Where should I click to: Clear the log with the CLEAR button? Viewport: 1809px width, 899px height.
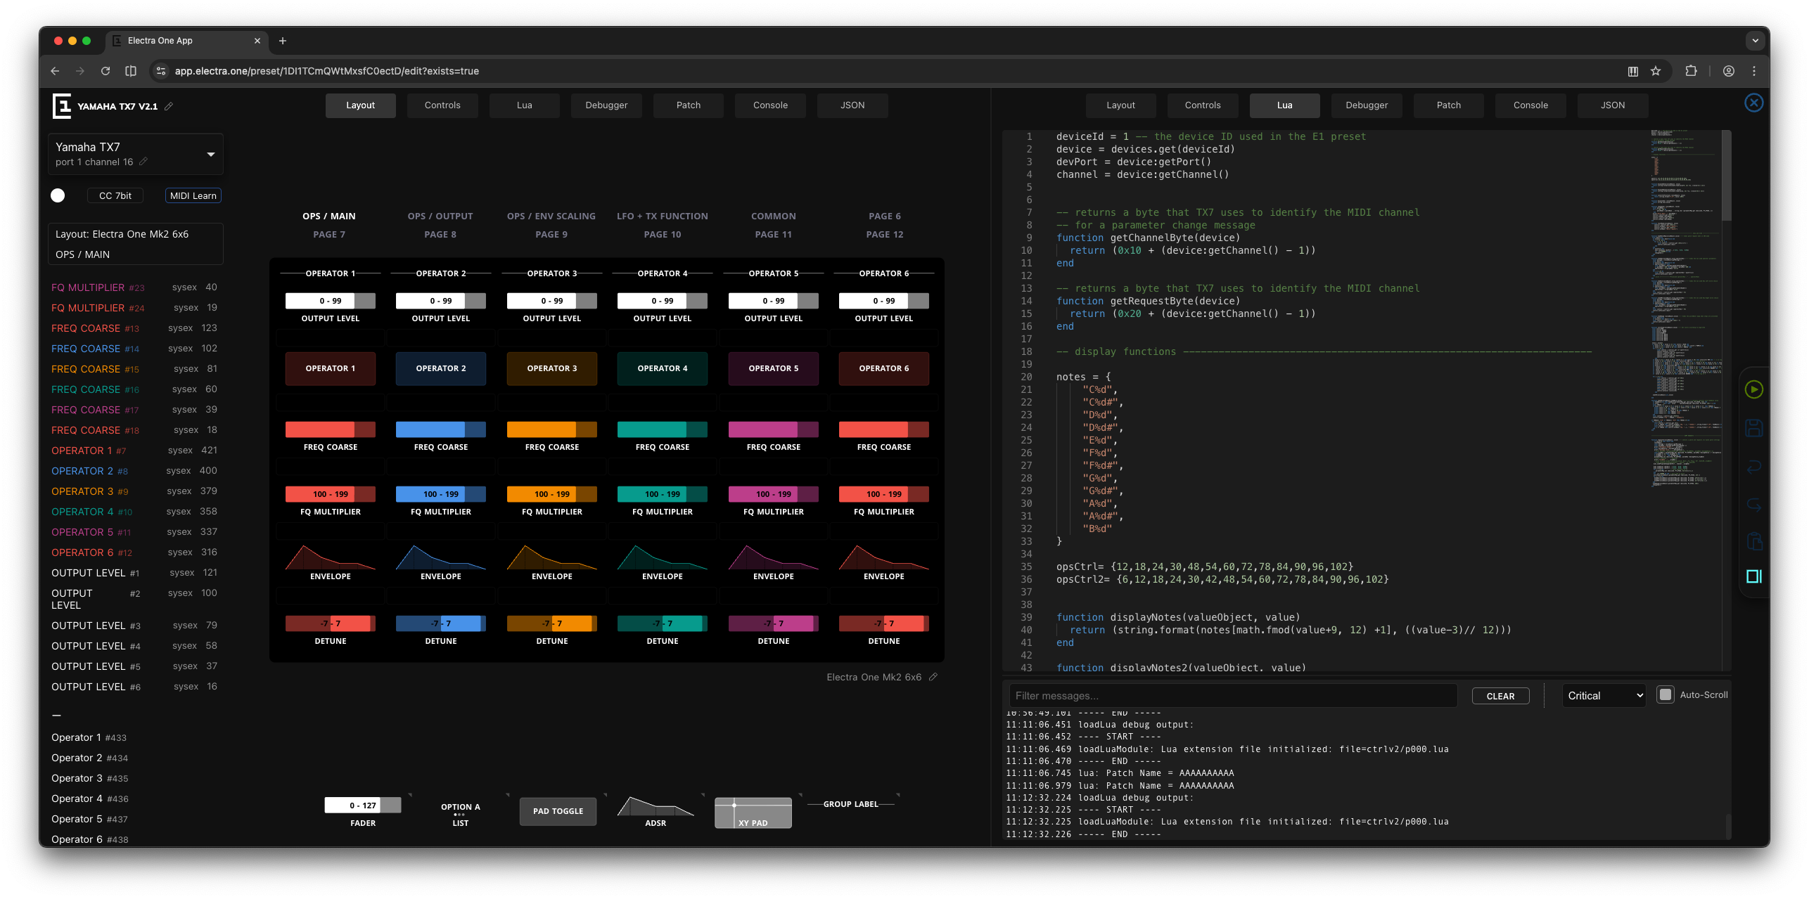click(x=1500, y=696)
